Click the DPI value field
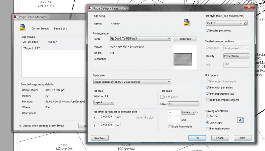This screenshot has width=265, height=151. click(x=236, y=64)
